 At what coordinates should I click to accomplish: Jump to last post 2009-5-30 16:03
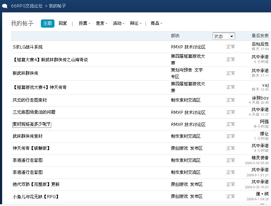pyautogui.click(x=257, y=187)
